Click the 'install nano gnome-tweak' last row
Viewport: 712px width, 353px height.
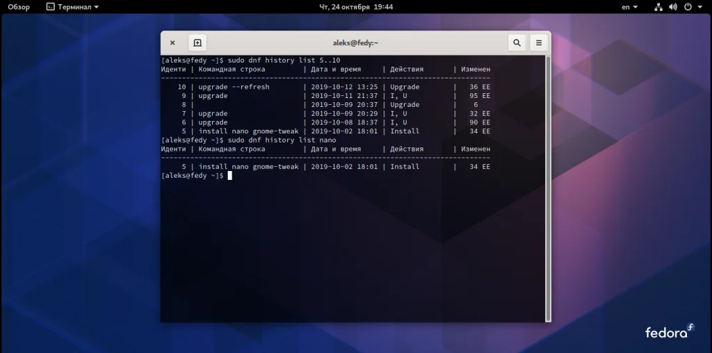(x=325, y=167)
